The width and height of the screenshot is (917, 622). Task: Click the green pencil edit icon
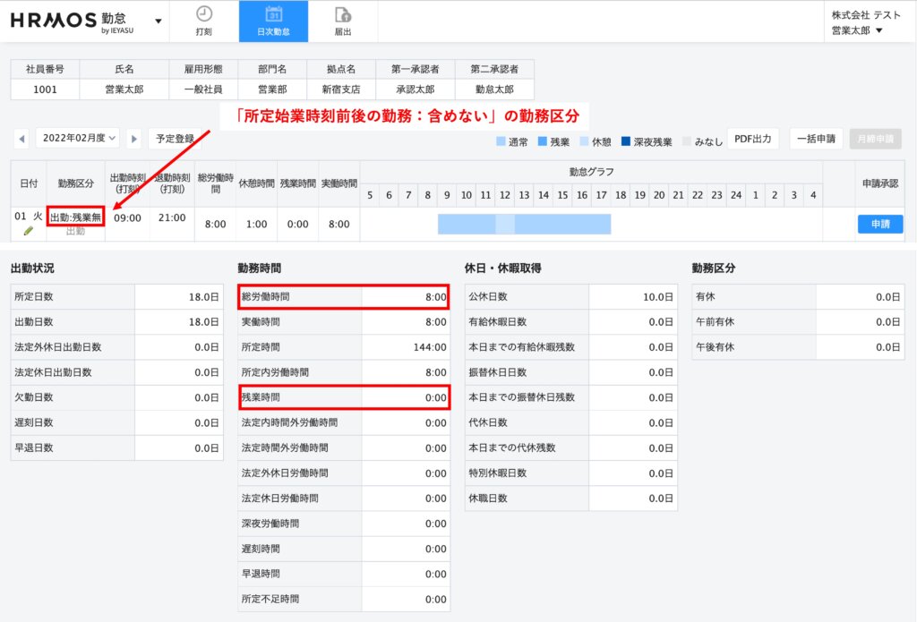click(x=28, y=231)
